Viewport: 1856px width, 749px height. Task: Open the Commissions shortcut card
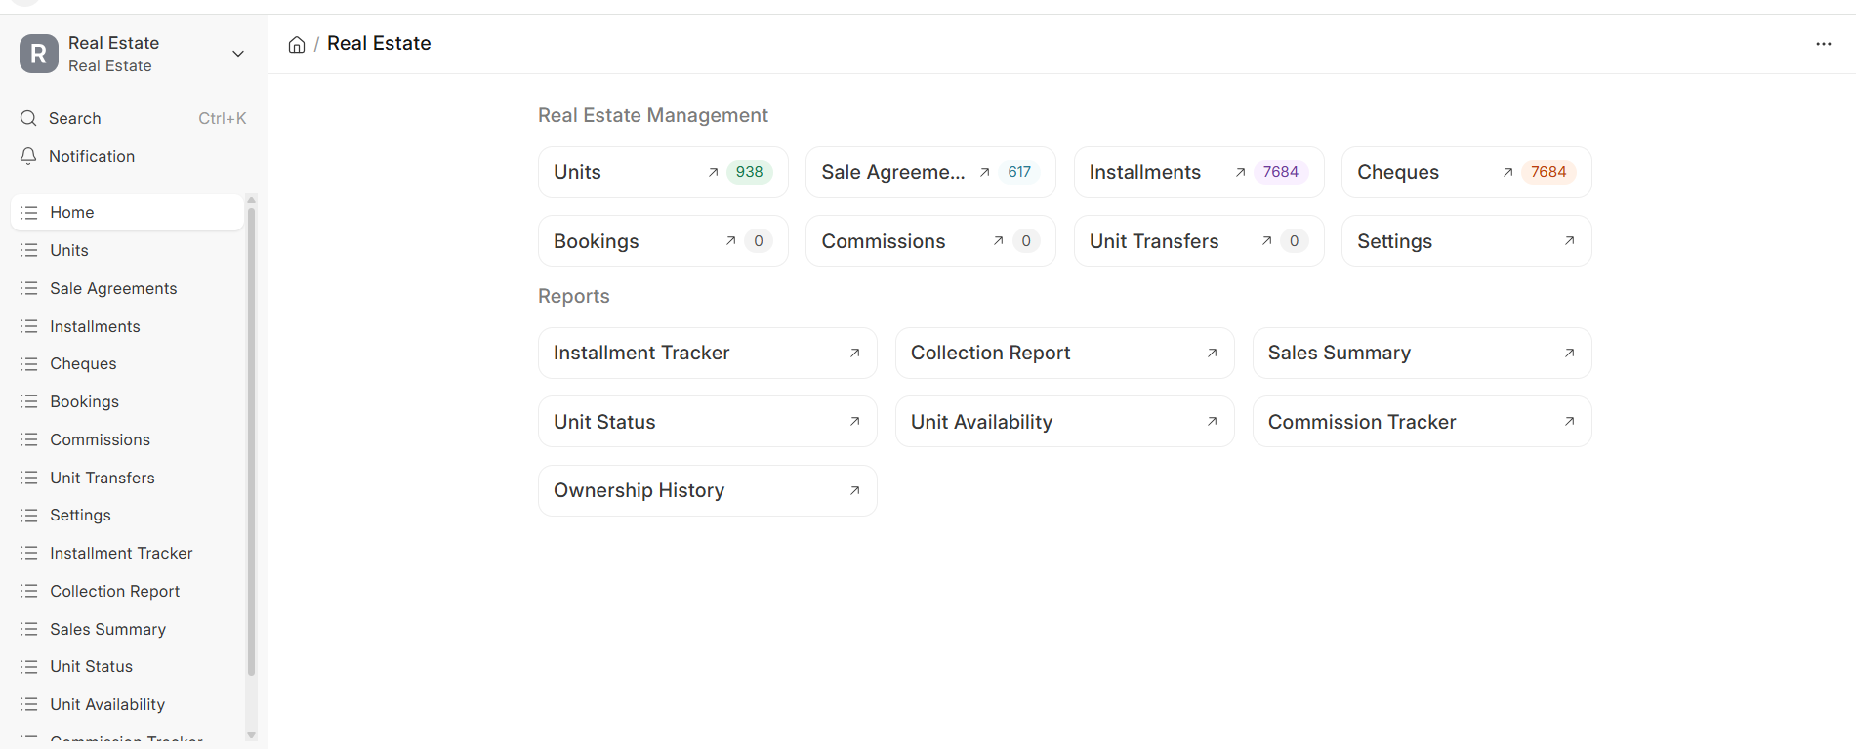click(x=930, y=240)
